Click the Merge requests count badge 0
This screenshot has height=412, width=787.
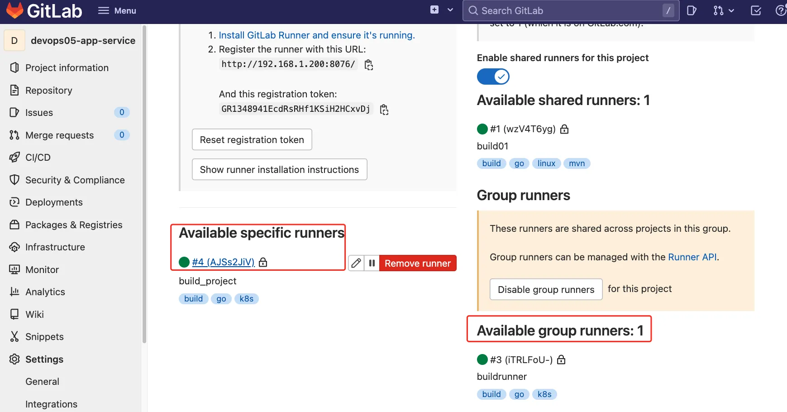tap(122, 135)
